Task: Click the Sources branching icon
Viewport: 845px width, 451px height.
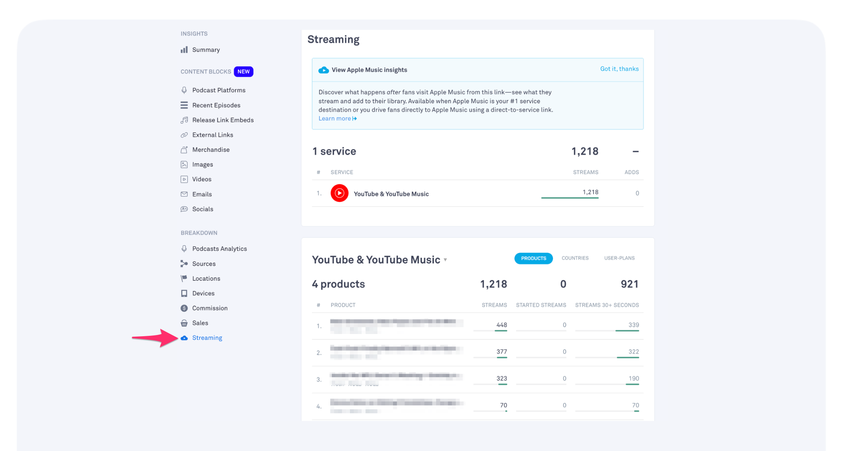Action: coord(184,263)
